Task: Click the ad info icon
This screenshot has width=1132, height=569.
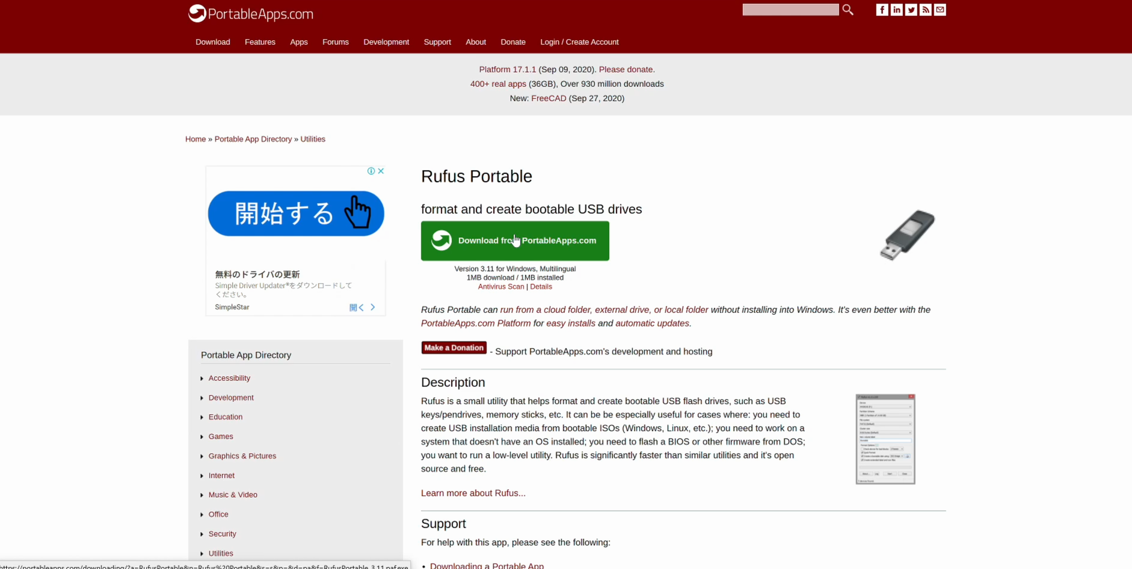Action: (371, 171)
